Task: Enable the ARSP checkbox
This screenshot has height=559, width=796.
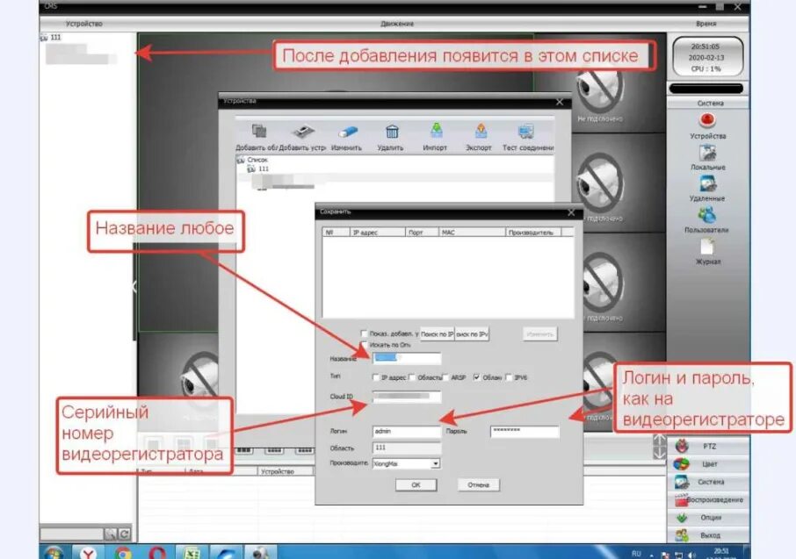Action: (x=445, y=376)
